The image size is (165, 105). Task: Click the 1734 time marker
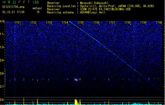pos(65,23)
